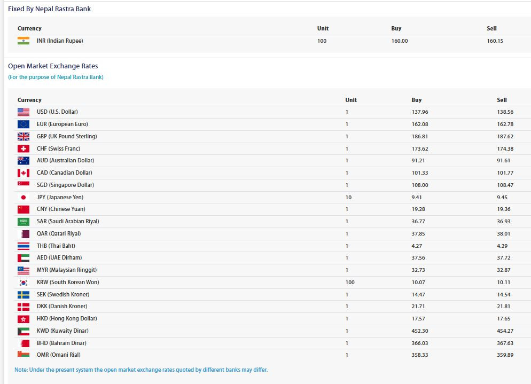Click the BHD sell rate 367.63
The image size is (531, 384).
pos(505,343)
